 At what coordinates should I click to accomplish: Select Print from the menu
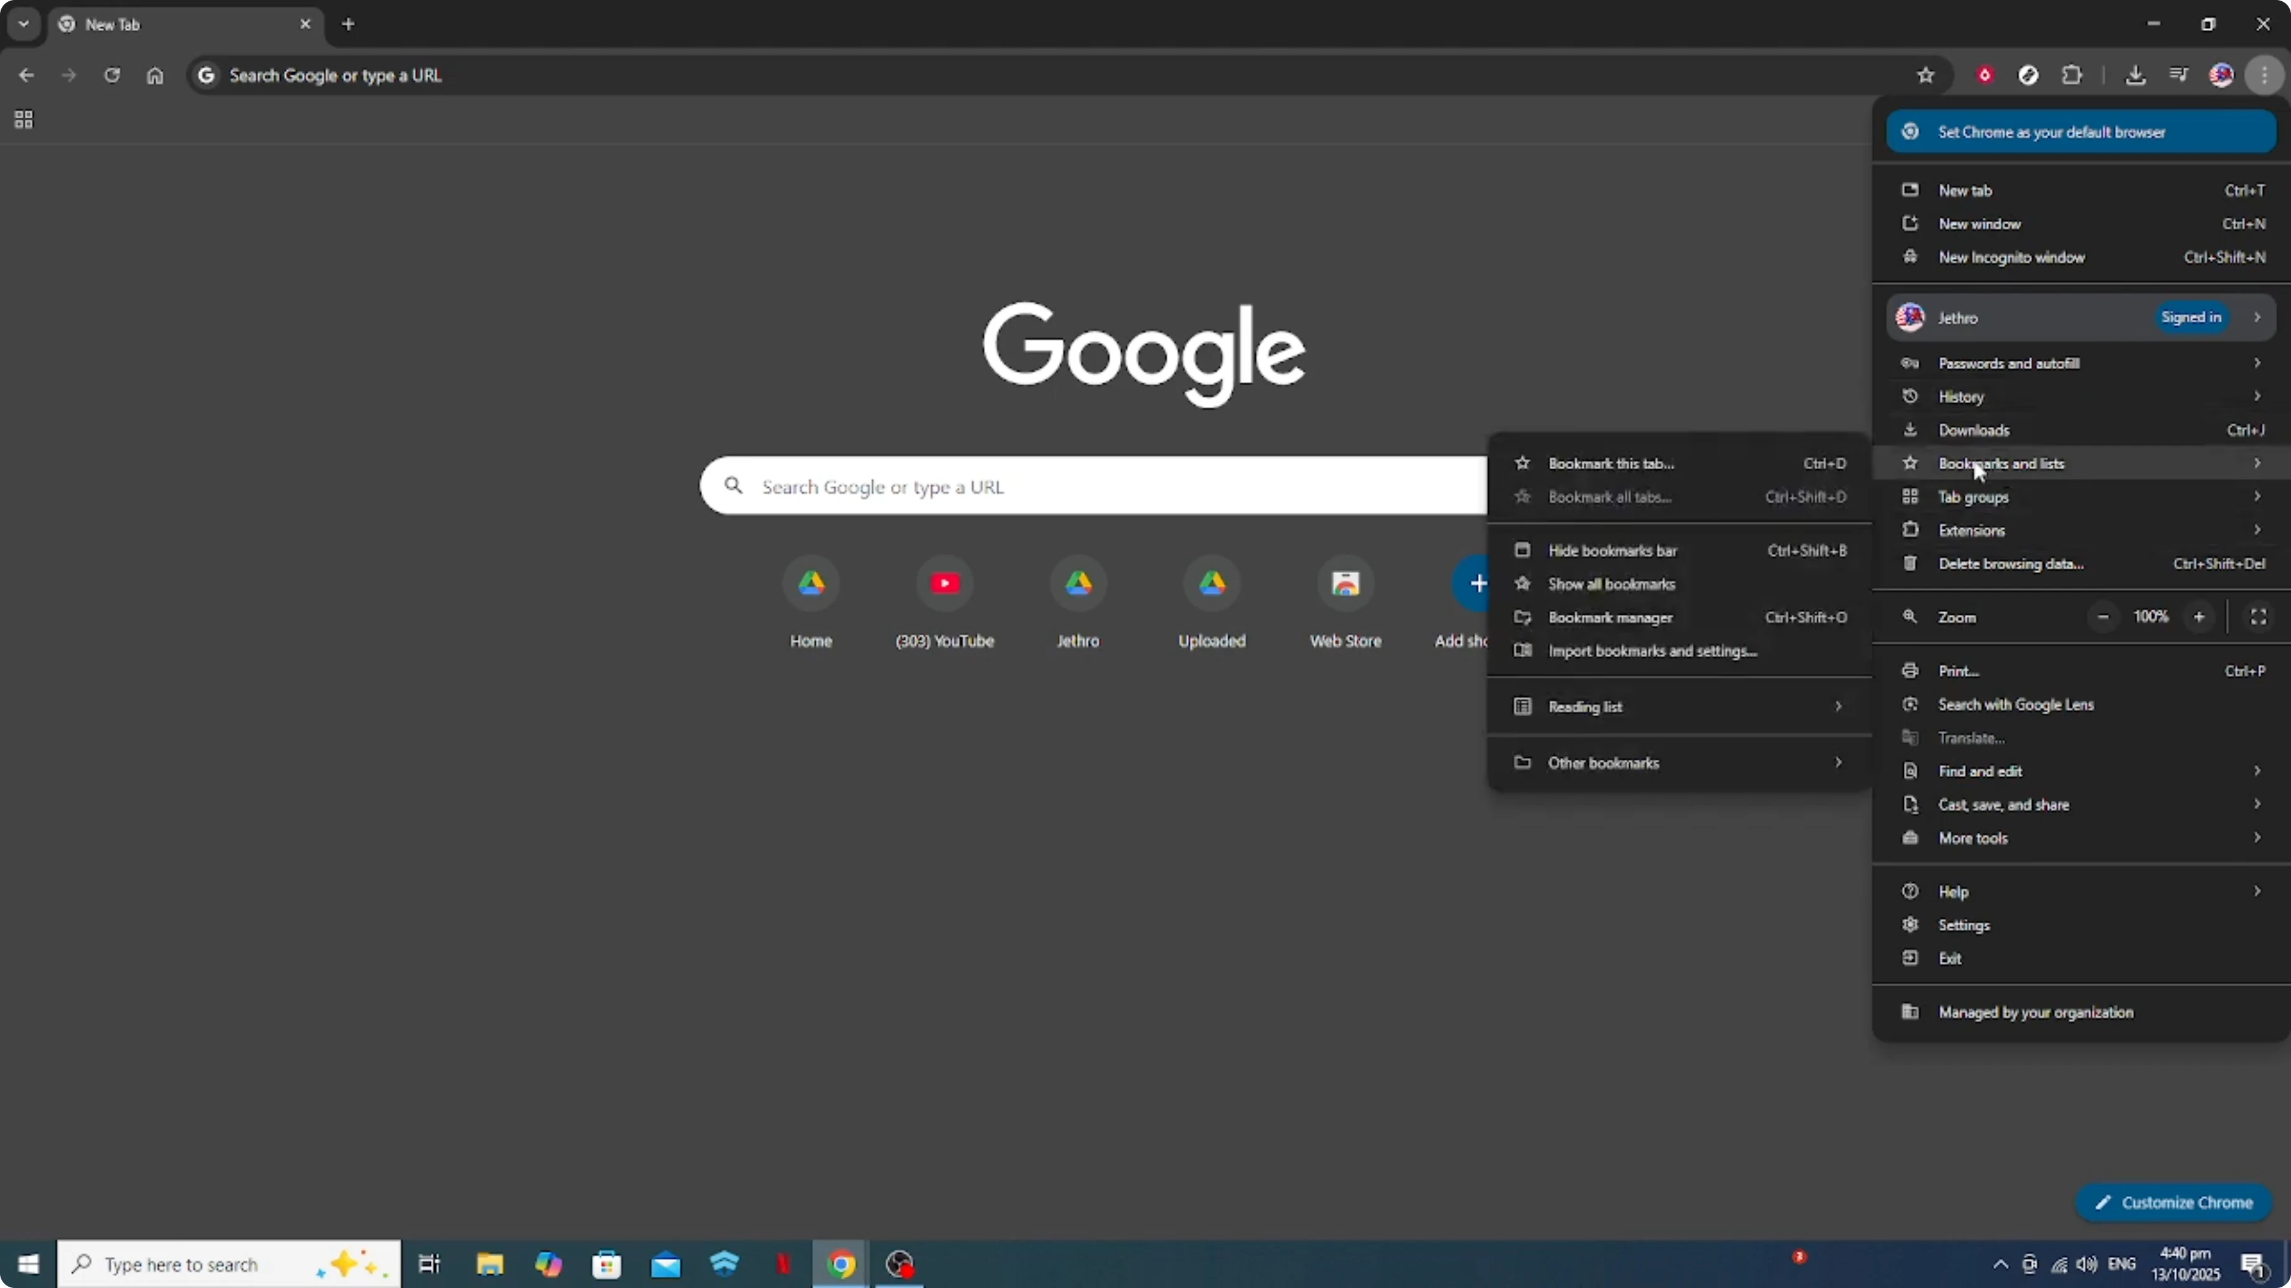(2081, 671)
